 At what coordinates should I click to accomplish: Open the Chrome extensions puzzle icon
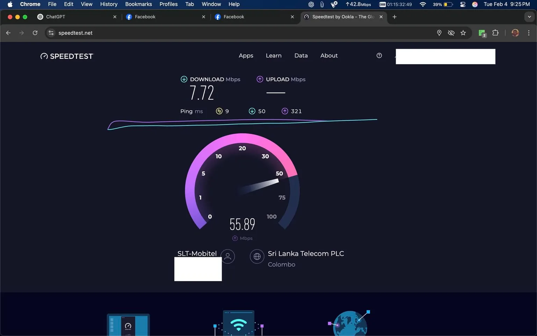(495, 33)
